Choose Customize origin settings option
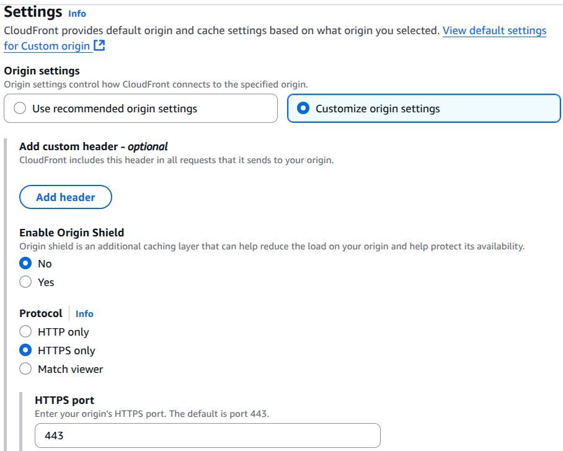 click(303, 109)
